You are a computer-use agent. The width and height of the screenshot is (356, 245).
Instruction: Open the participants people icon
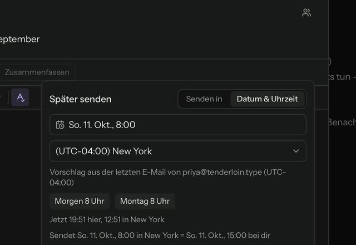[x=306, y=12]
